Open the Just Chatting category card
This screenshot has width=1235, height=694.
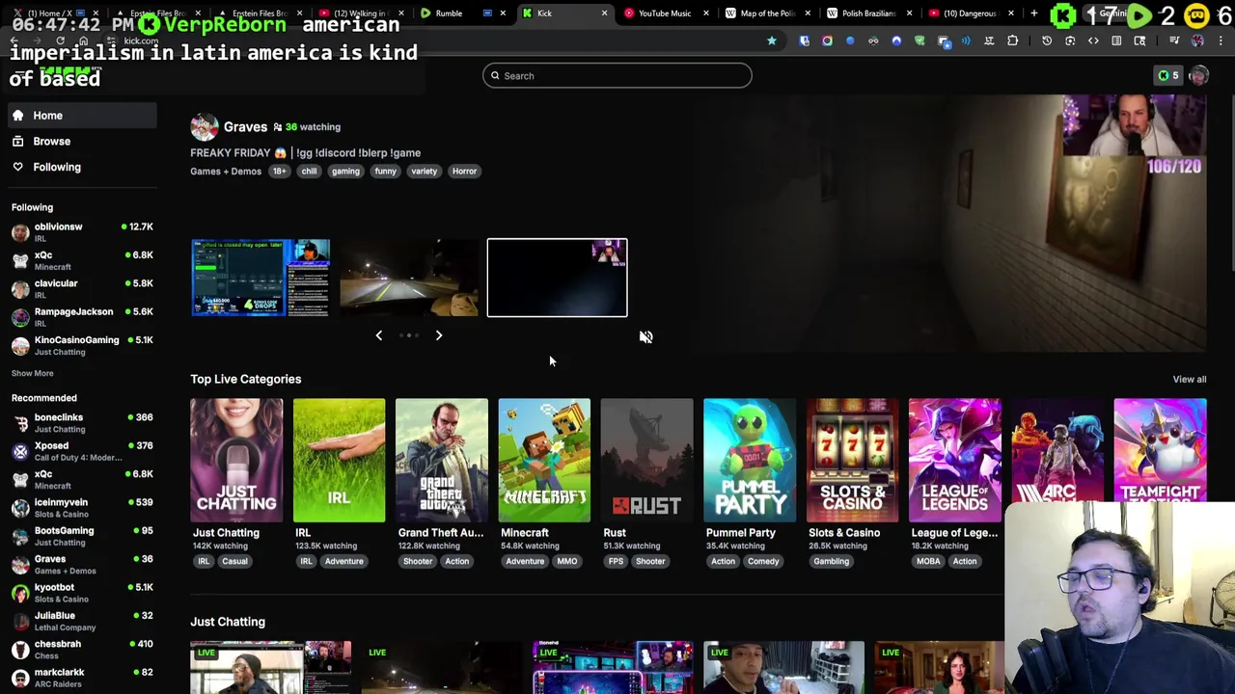click(236, 460)
